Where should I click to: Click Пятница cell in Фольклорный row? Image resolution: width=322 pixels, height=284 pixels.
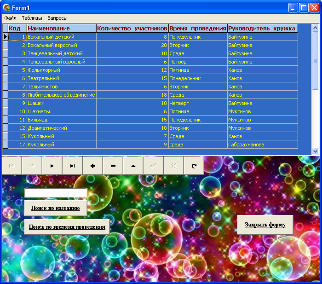pyautogui.click(x=198, y=70)
